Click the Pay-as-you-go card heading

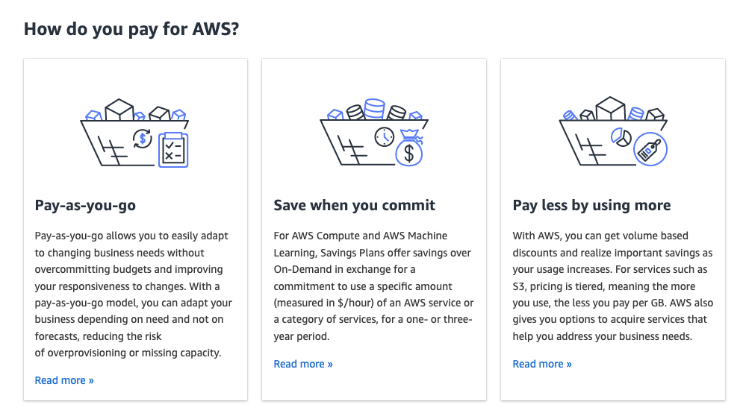[85, 205]
